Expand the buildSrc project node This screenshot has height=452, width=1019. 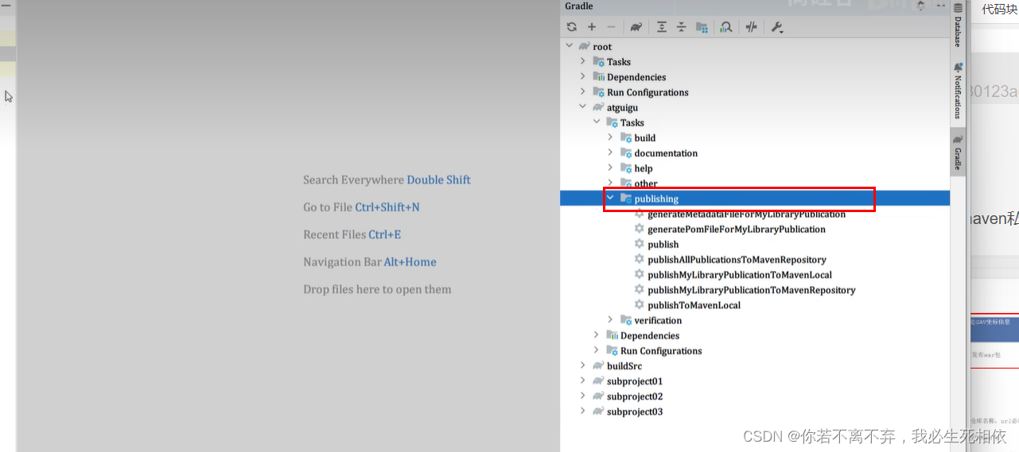coord(582,365)
